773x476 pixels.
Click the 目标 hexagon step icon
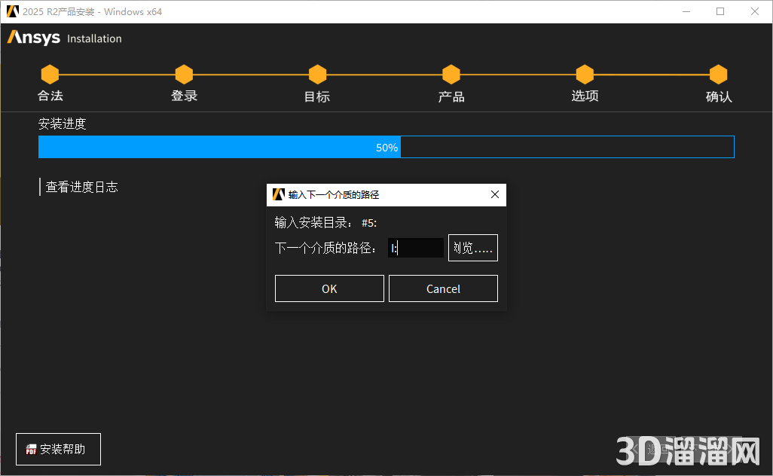[x=317, y=74]
